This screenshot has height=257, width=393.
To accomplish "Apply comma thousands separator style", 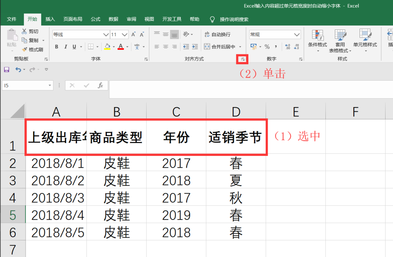I will [276, 47].
